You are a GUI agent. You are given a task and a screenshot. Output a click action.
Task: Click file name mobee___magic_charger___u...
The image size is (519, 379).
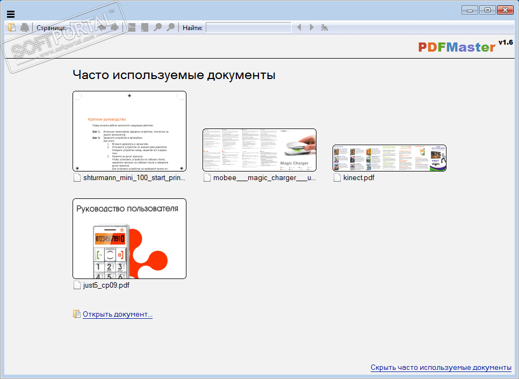(x=264, y=177)
